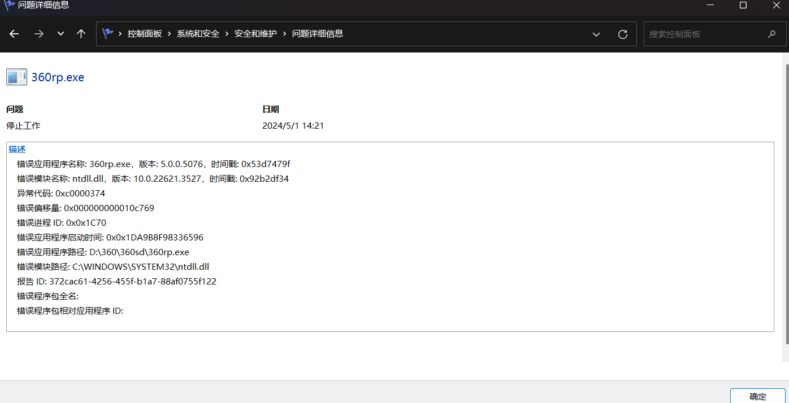789x403 pixels.
Task: Click the search magnifier icon
Action: (771, 34)
